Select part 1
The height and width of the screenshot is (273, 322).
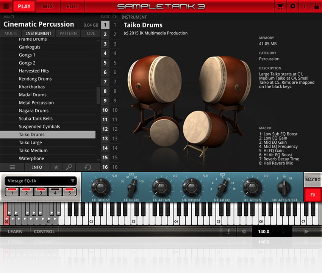(105, 25)
